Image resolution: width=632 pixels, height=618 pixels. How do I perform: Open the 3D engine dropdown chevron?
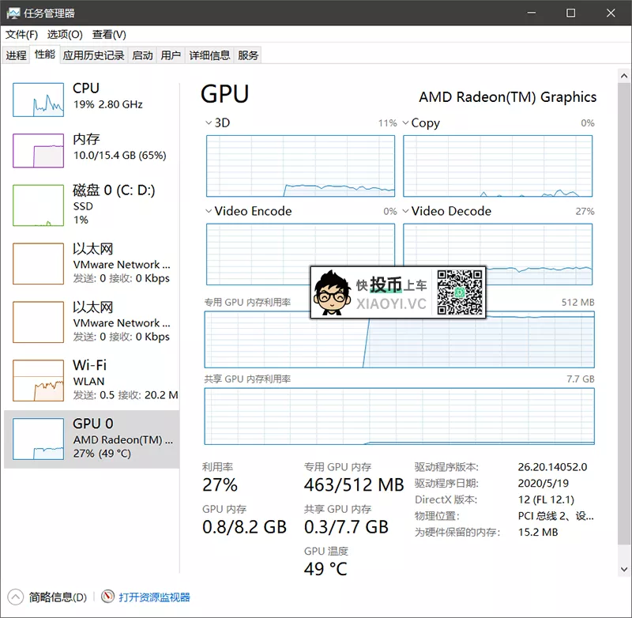[209, 123]
